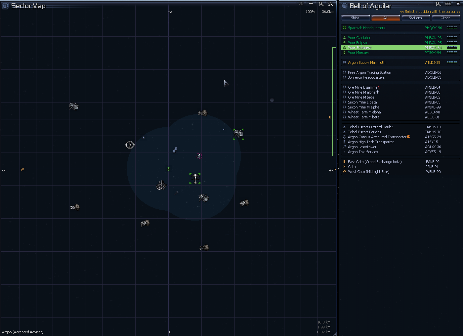Click the zoom icon in Belt of Aguilar panel

(x=438, y=4)
